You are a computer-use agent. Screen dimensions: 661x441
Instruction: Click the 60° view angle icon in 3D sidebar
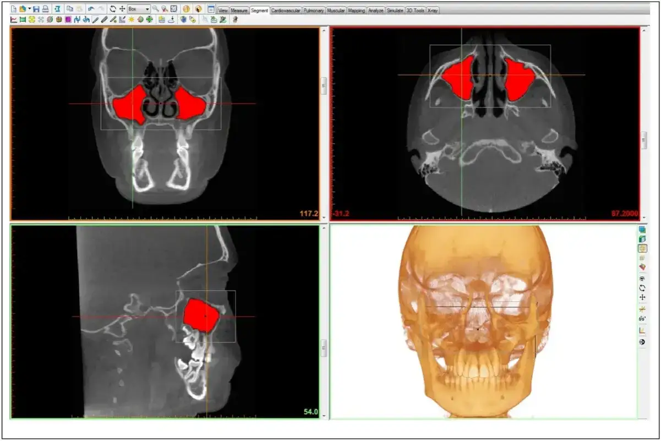point(642,319)
